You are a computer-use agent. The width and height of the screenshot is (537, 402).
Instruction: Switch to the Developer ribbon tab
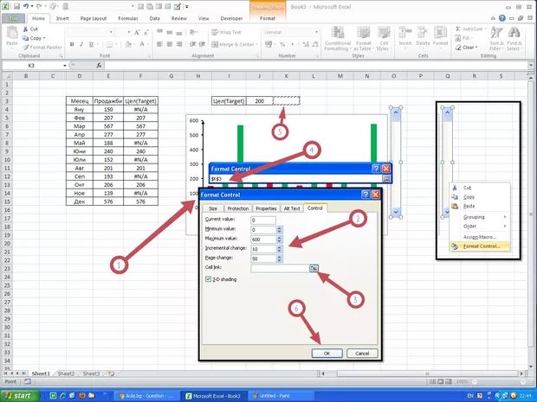tap(231, 18)
